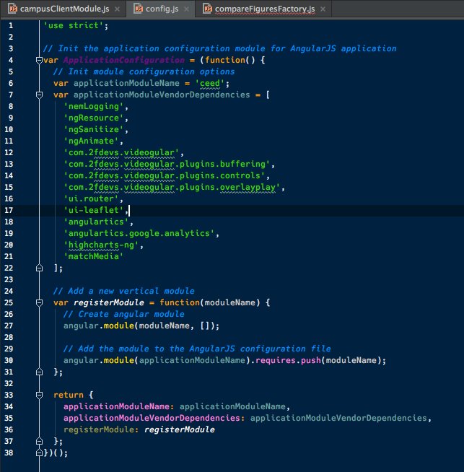Click the fold end marker at line 37
464x472 pixels.
tap(39, 441)
